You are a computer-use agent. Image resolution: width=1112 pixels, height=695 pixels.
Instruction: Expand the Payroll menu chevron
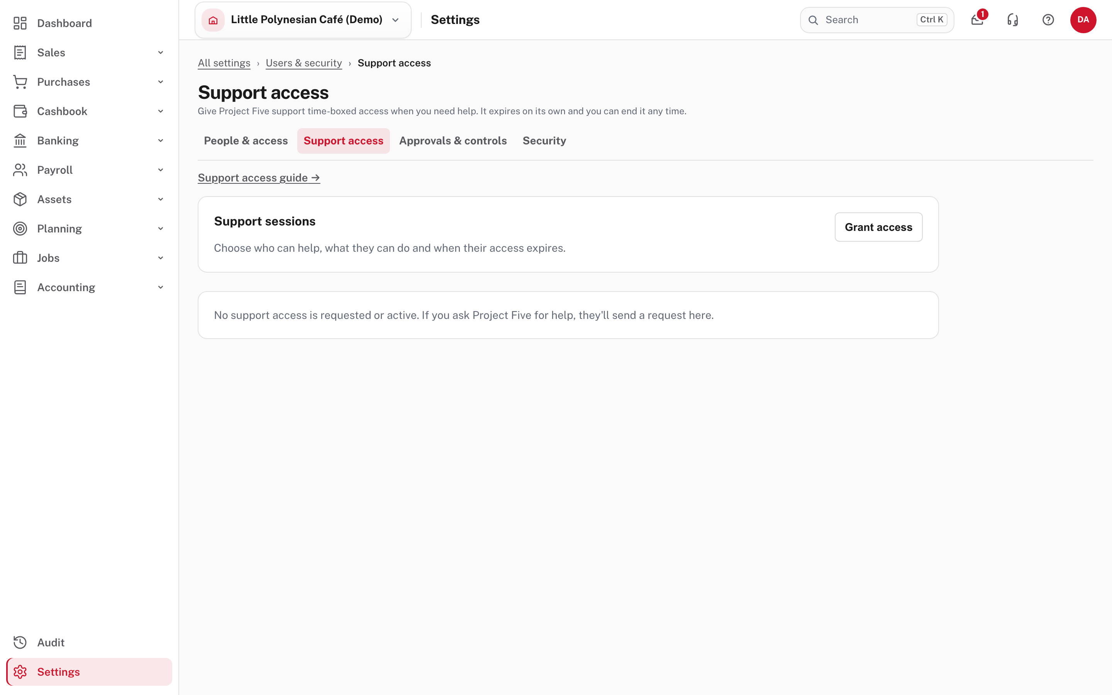point(160,170)
